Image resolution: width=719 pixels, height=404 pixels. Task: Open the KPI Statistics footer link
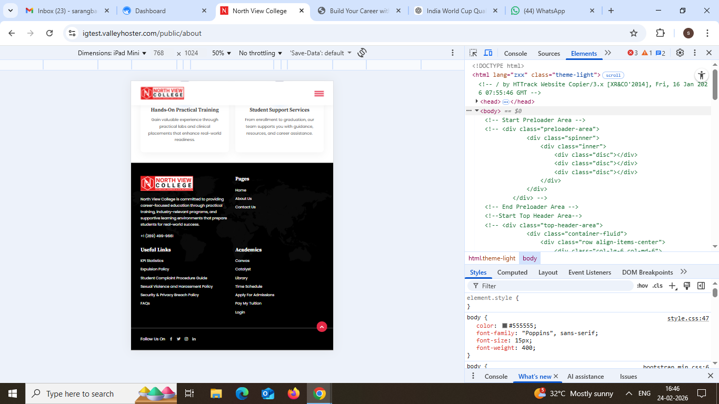tap(152, 261)
